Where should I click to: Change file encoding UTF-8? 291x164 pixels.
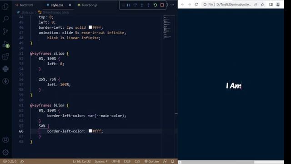[115, 161]
